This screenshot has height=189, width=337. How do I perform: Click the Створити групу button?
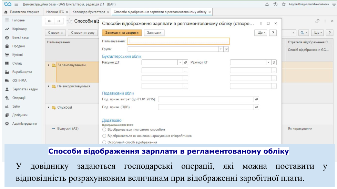[x=83, y=33]
